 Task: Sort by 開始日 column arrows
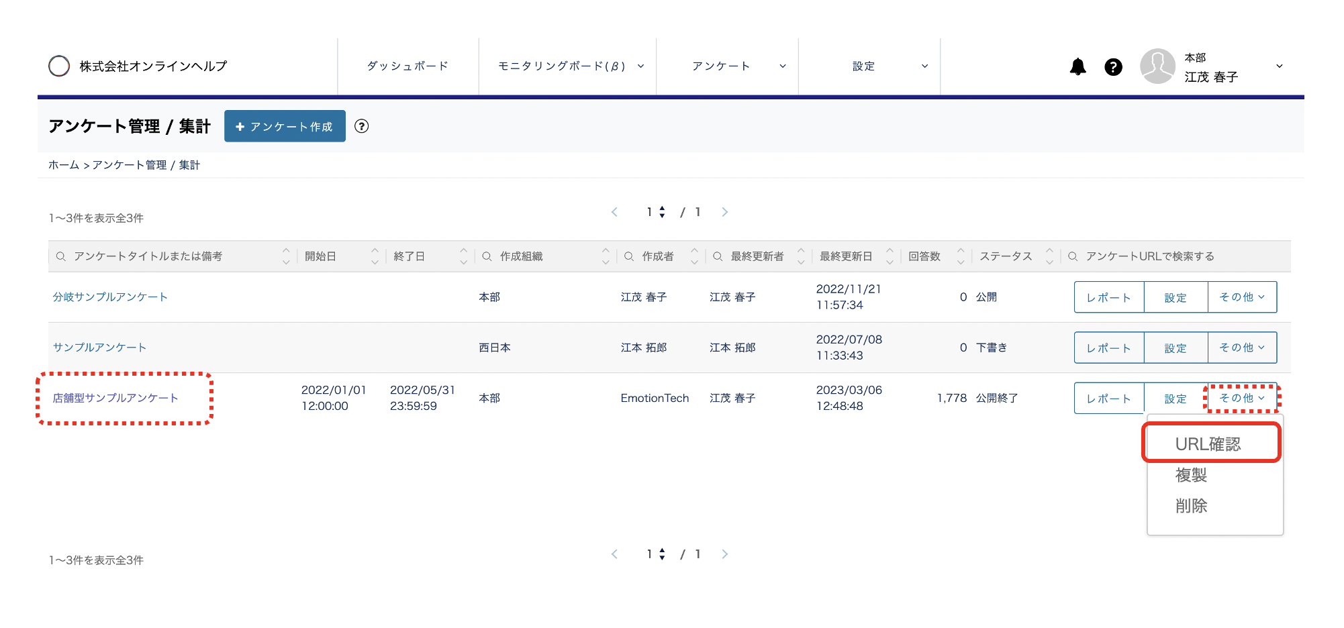(375, 256)
